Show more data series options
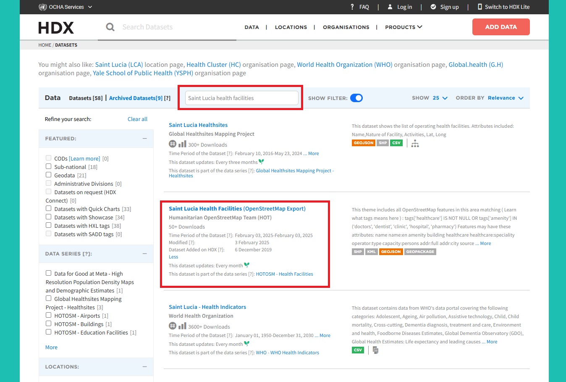566x382 pixels. [51, 347]
